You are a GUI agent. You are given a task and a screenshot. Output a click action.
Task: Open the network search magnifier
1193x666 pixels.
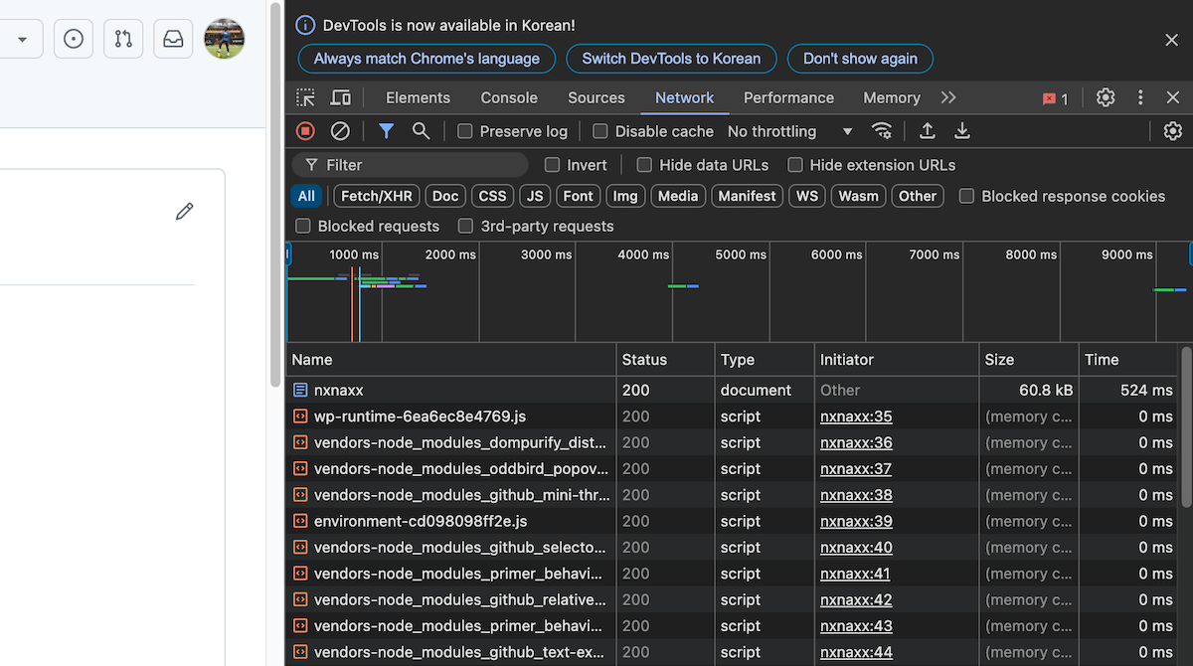[x=421, y=131]
